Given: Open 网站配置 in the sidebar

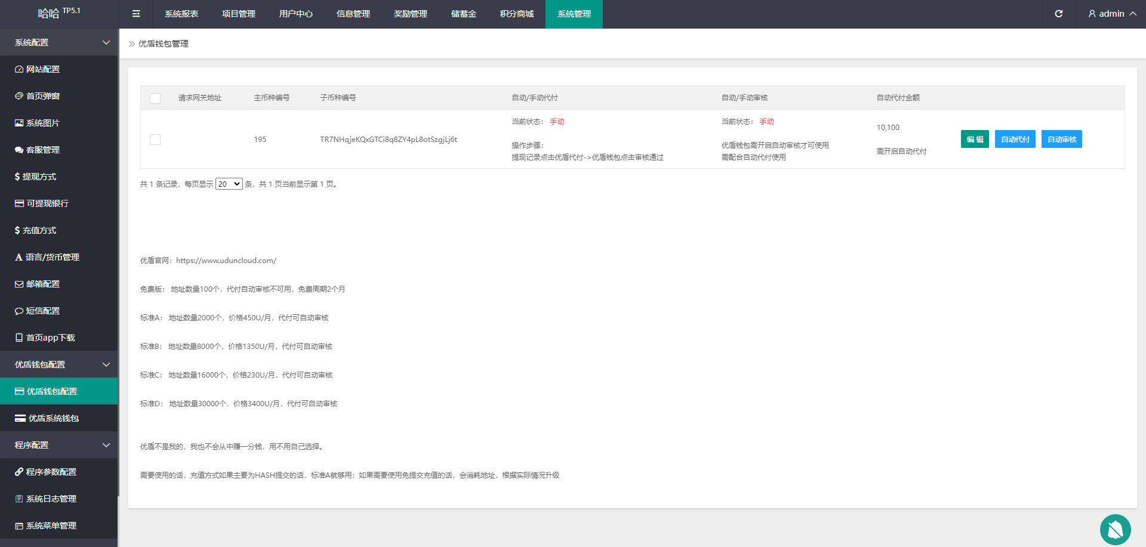Looking at the screenshot, I should tap(43, 69).
